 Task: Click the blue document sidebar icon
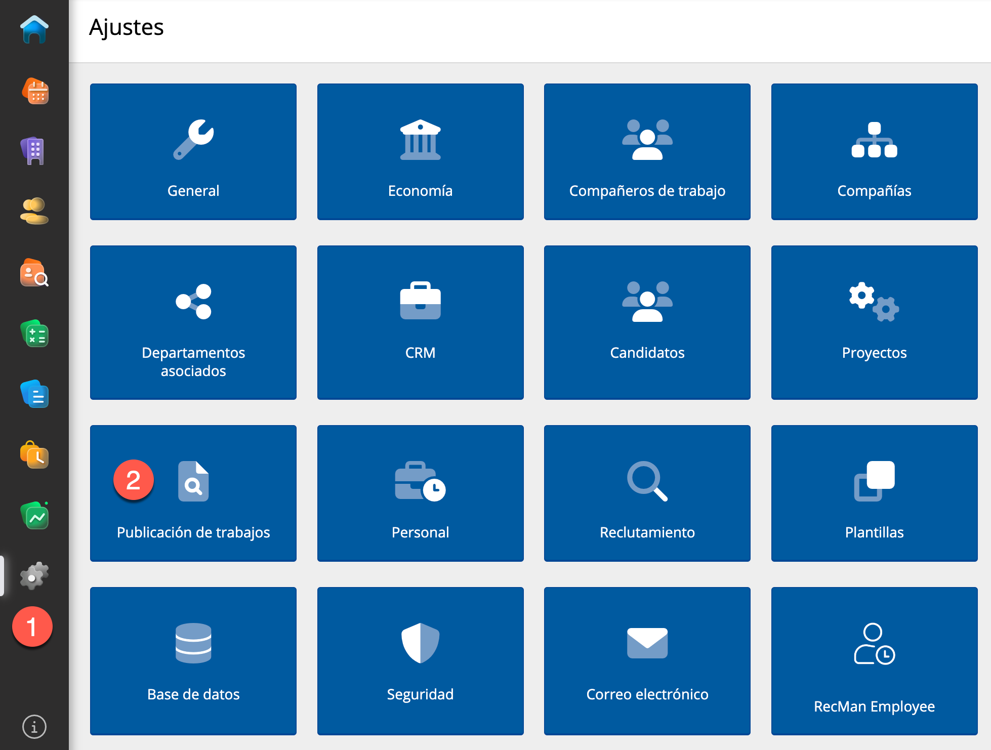34,394
